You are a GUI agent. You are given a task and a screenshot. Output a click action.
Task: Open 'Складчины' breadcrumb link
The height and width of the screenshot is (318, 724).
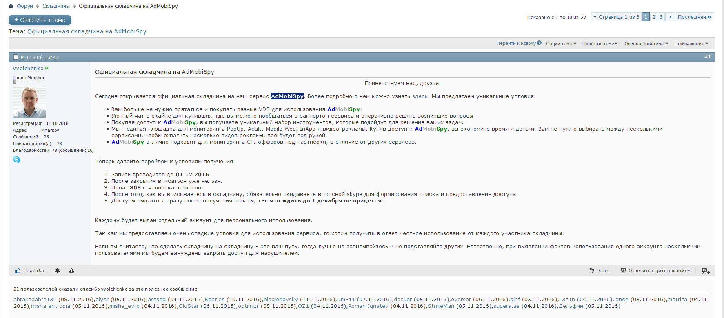tap(56, 6)
